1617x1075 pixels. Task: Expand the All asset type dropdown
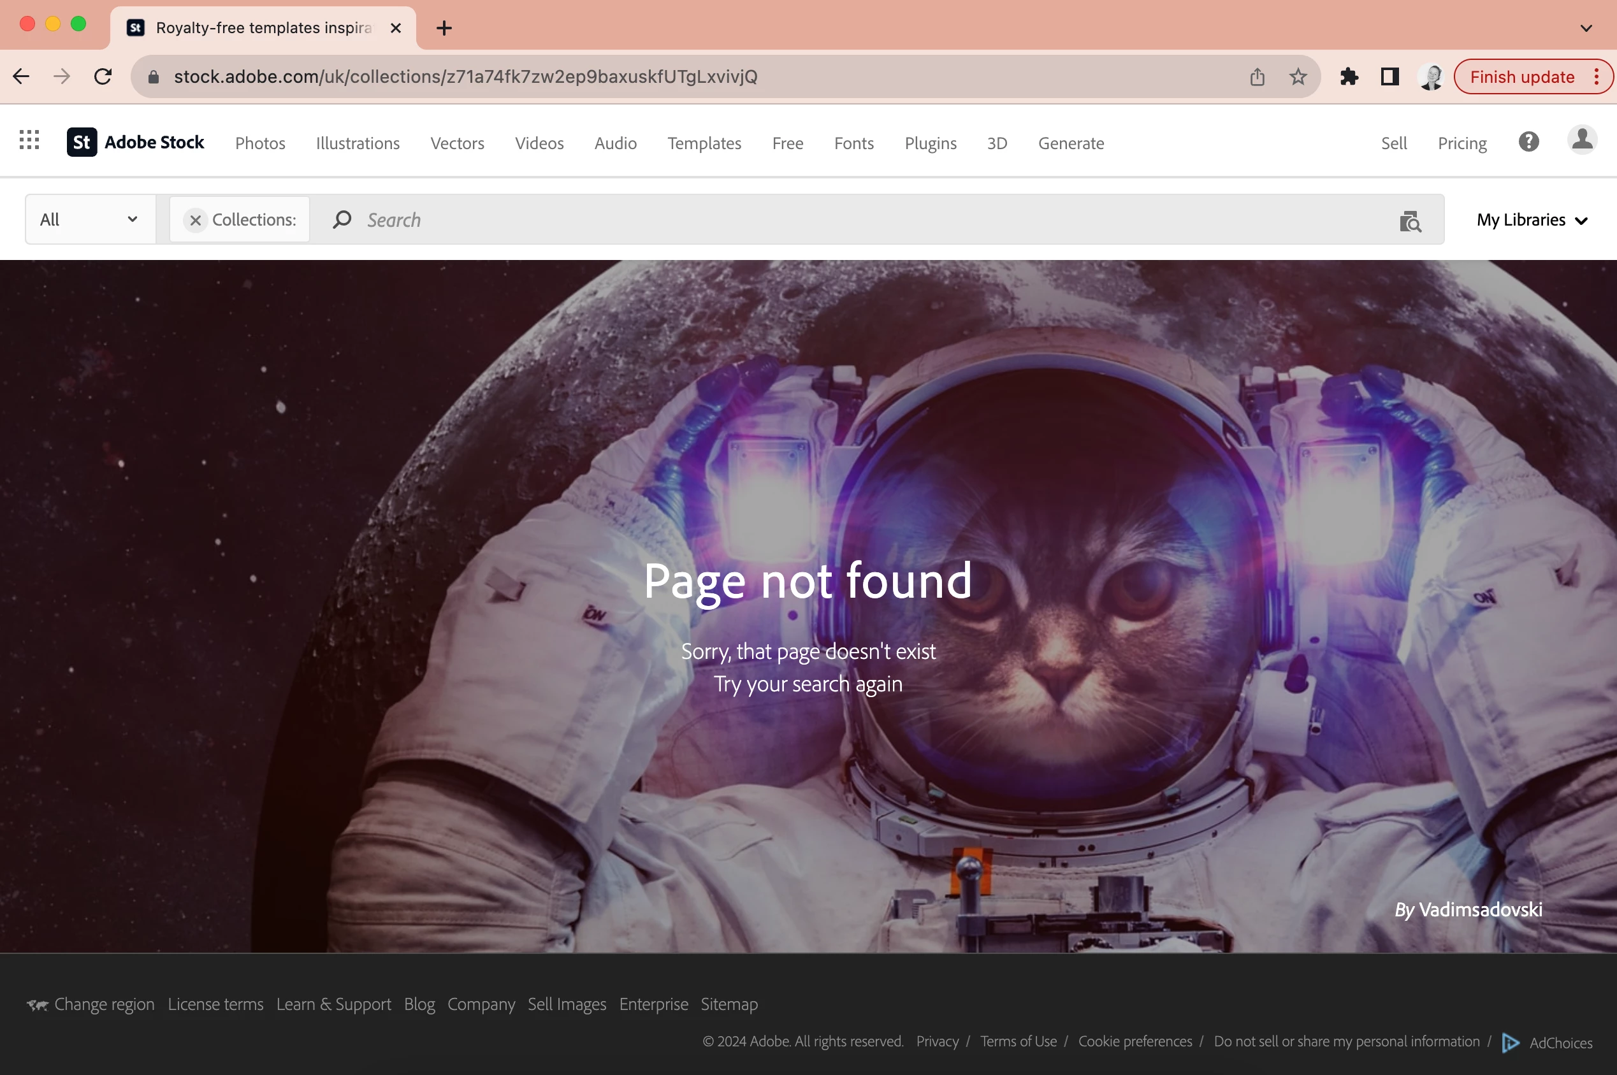[x=89, y=219]
